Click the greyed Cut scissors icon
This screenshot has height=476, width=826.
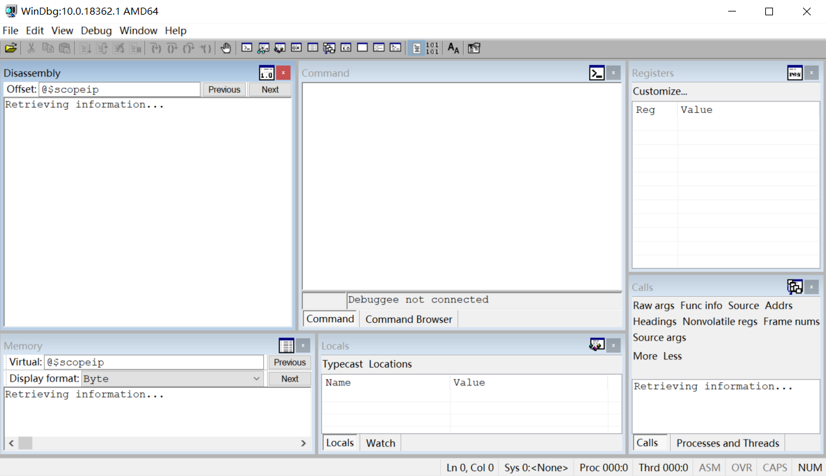(31, 48)
